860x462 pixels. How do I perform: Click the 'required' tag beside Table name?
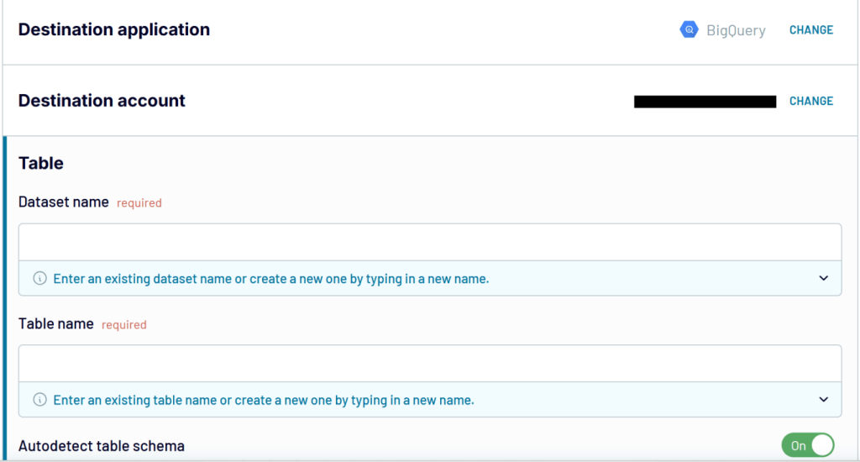point(124,325)
